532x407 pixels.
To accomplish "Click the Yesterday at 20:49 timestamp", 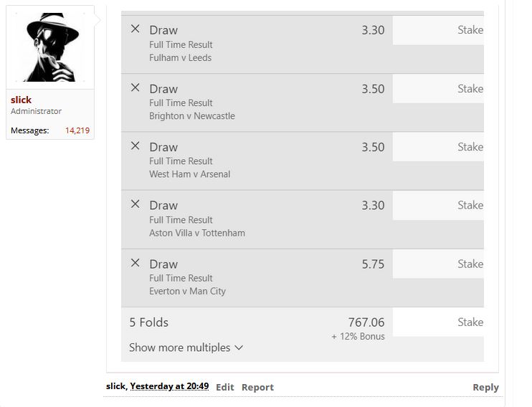I will coord(169,386).
